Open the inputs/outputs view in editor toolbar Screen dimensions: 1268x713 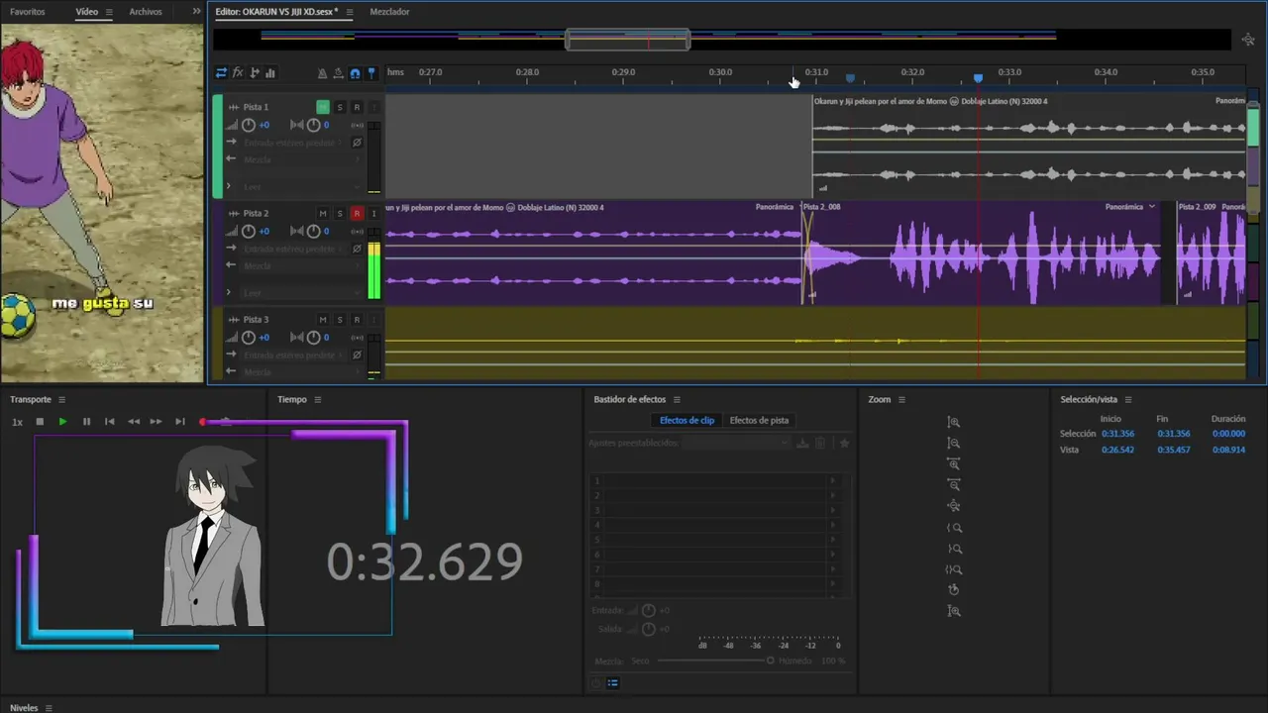coord(221,72)
